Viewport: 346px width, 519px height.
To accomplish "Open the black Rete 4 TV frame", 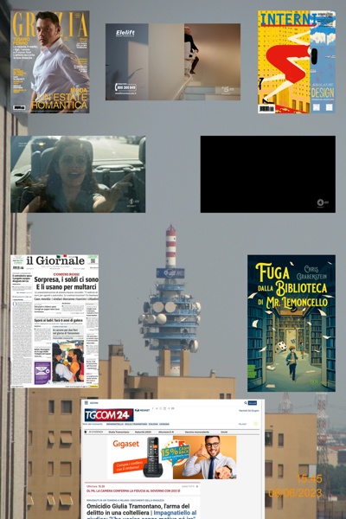I will [x=268, y=174].
